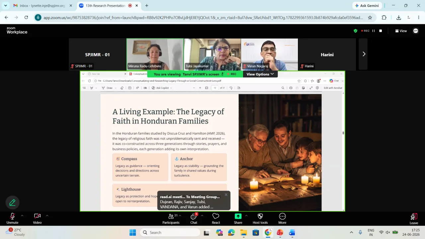The height and width of the screenshot is (239, 425).
Task: Leave the Zoom meeting
Action: pyautogui.click(x=414, y=219)
